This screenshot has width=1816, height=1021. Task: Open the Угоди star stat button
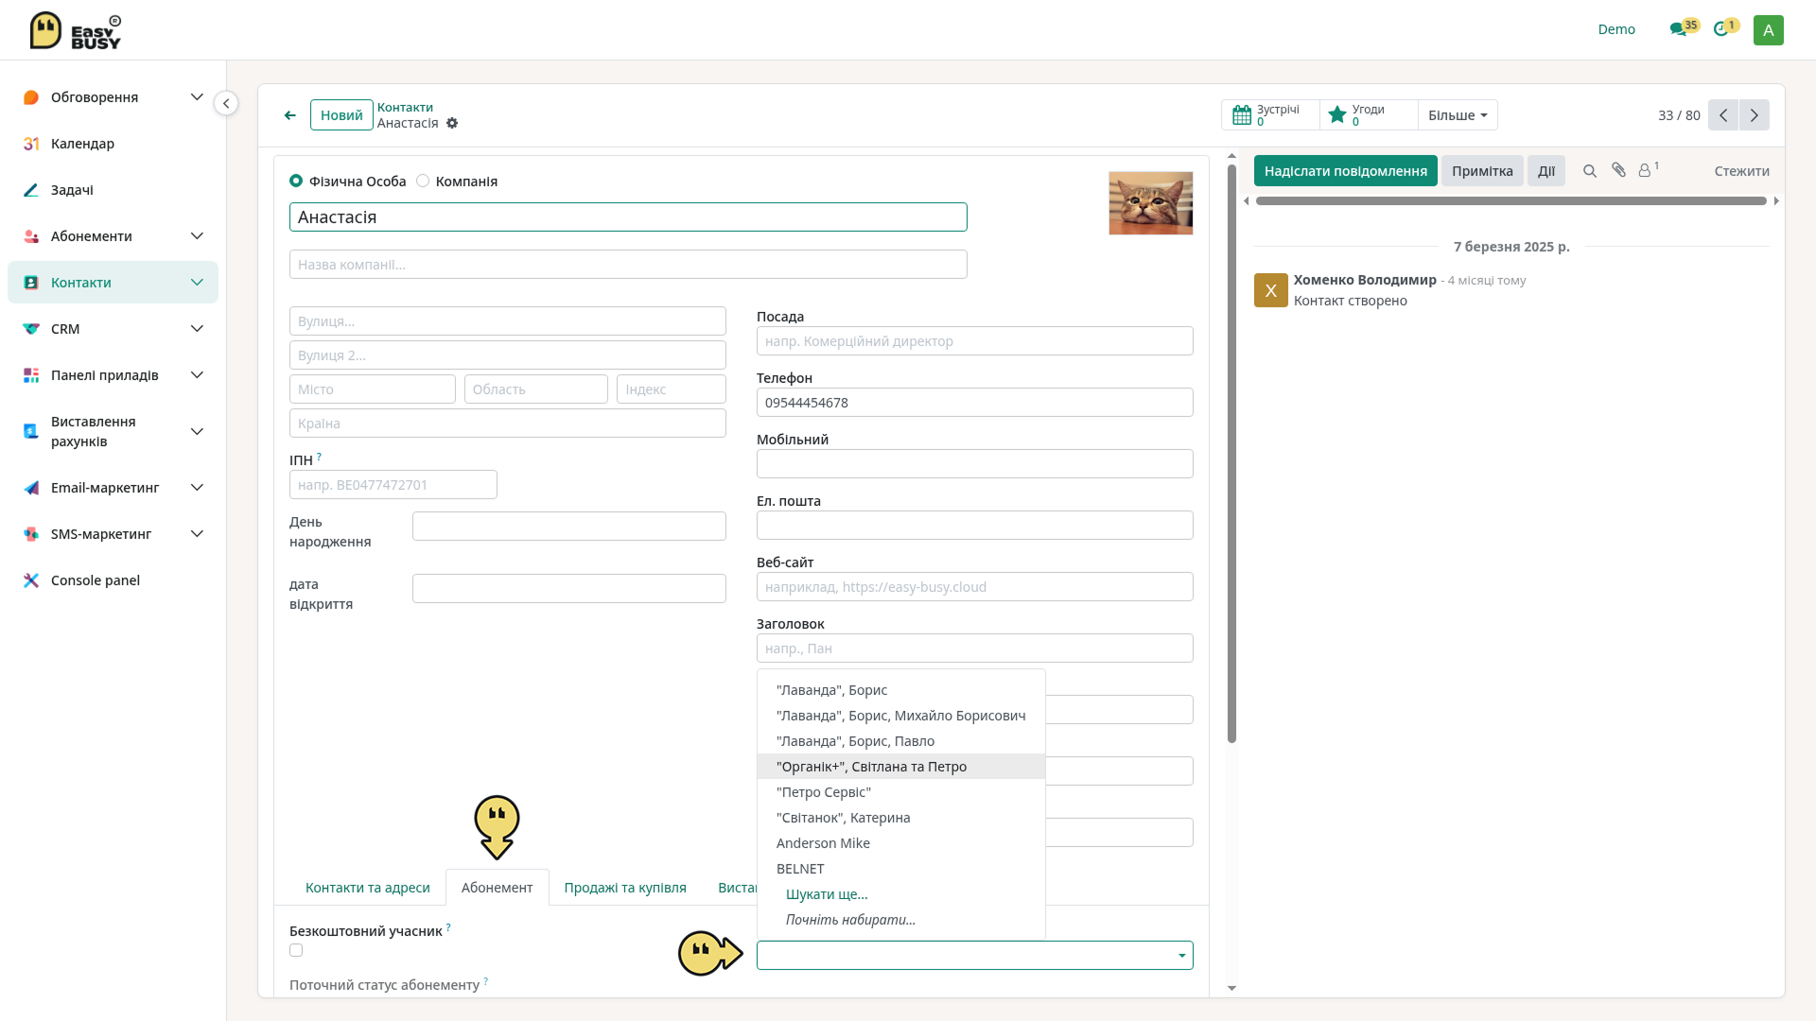tap(1369, 115)
